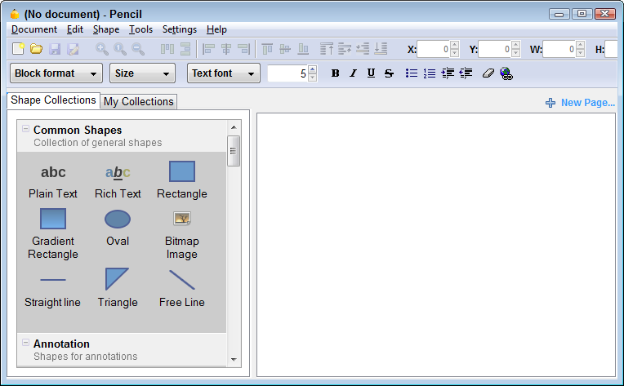This screenshot has width=624, height=386.
Task: Choose the Triangle shape
Action: tap(117, 279)
